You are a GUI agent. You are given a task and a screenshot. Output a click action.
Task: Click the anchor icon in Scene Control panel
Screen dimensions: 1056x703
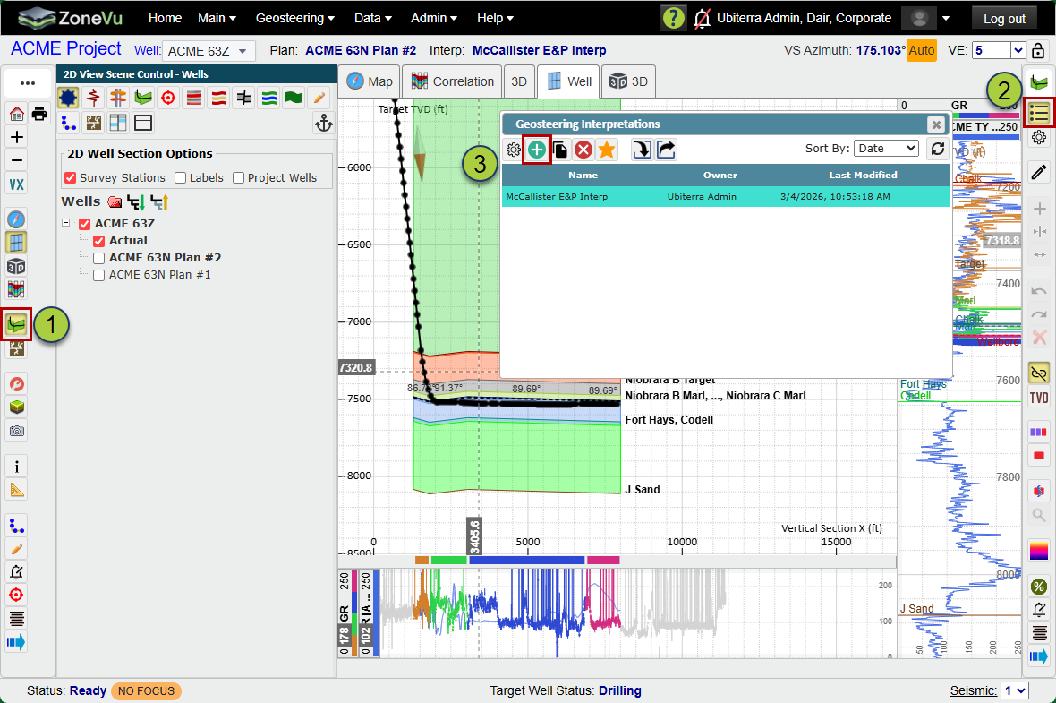point(324,123)
